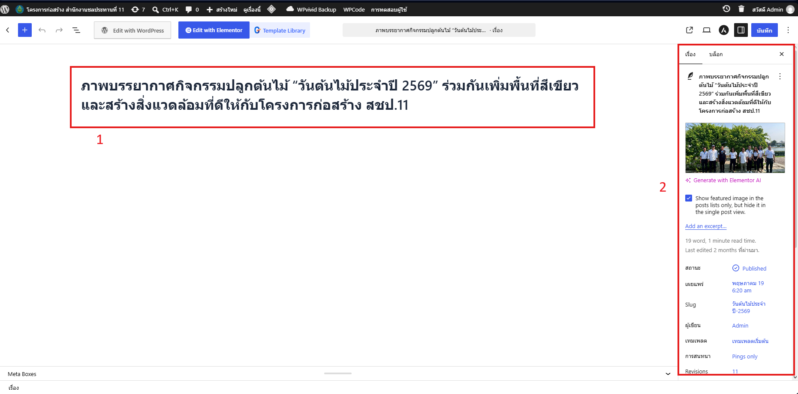Click the post pen icon in sidebar

pyautogui.click(x=690, y=76)
